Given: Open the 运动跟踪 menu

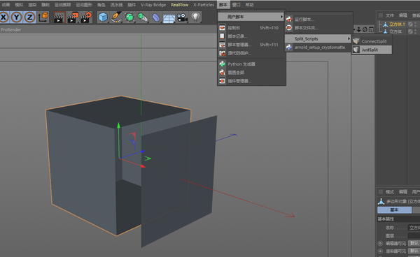Looking at the screenshot, I should point(63,5).
